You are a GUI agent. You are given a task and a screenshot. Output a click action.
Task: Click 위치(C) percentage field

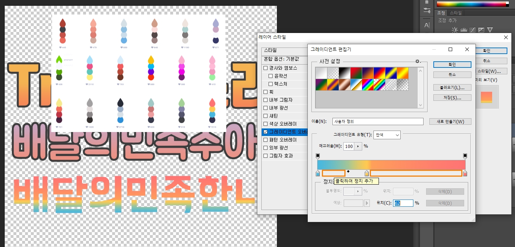click(x=403, y=203)
